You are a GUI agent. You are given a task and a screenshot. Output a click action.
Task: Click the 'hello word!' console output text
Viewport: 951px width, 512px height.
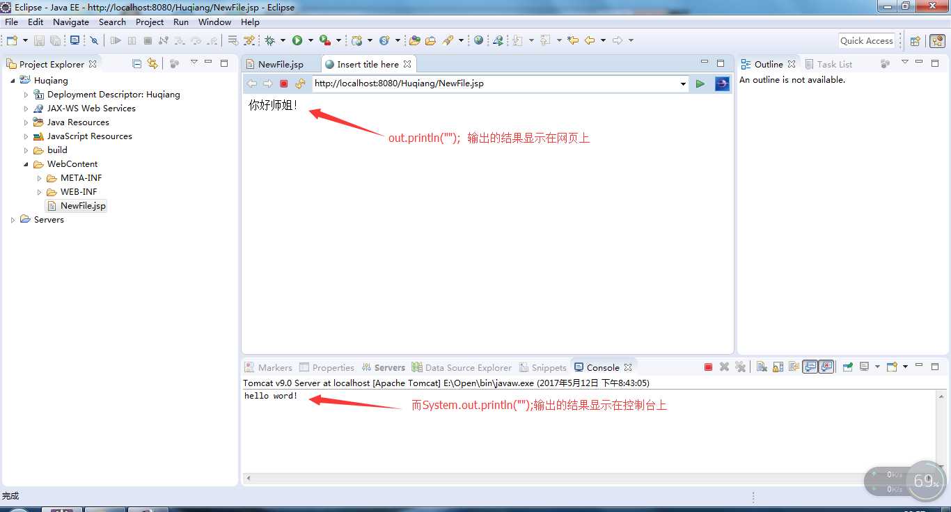271,396
